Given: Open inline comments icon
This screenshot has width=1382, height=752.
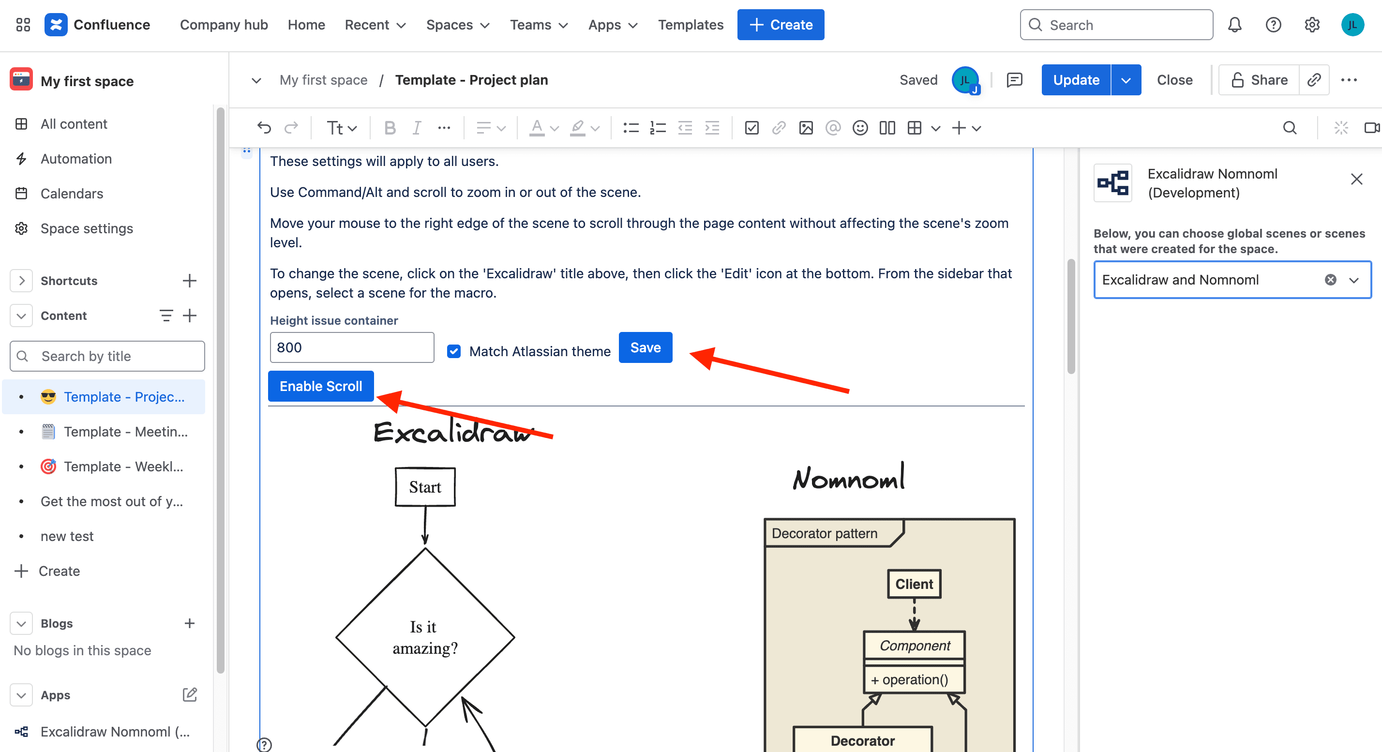Looking at the screenshot, I should pyautogui.click(x=1015, y=80).
